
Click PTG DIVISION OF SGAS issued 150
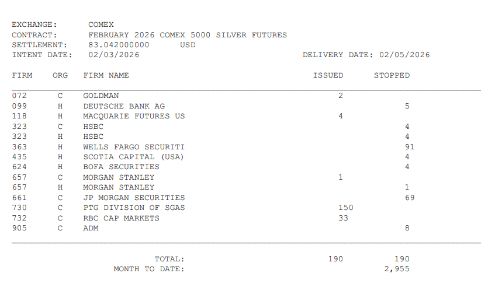tap(345, 208)
